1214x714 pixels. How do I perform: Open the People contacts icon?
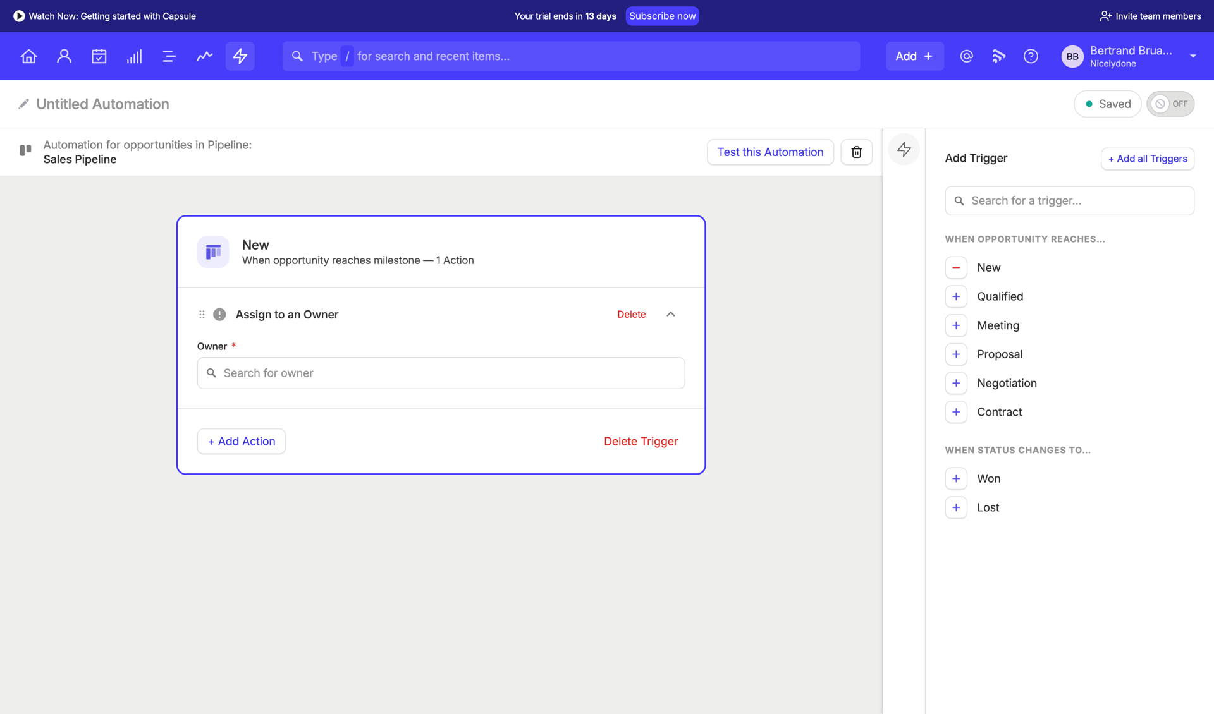pyautogui.click(x=64, y=56)
